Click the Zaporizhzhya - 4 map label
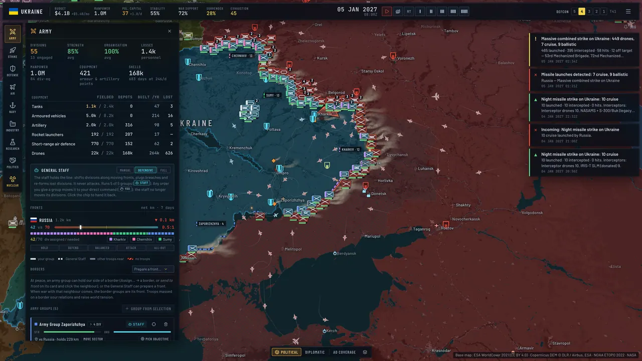Viewport: 642px width, 361px height. (x=211, y=224)
